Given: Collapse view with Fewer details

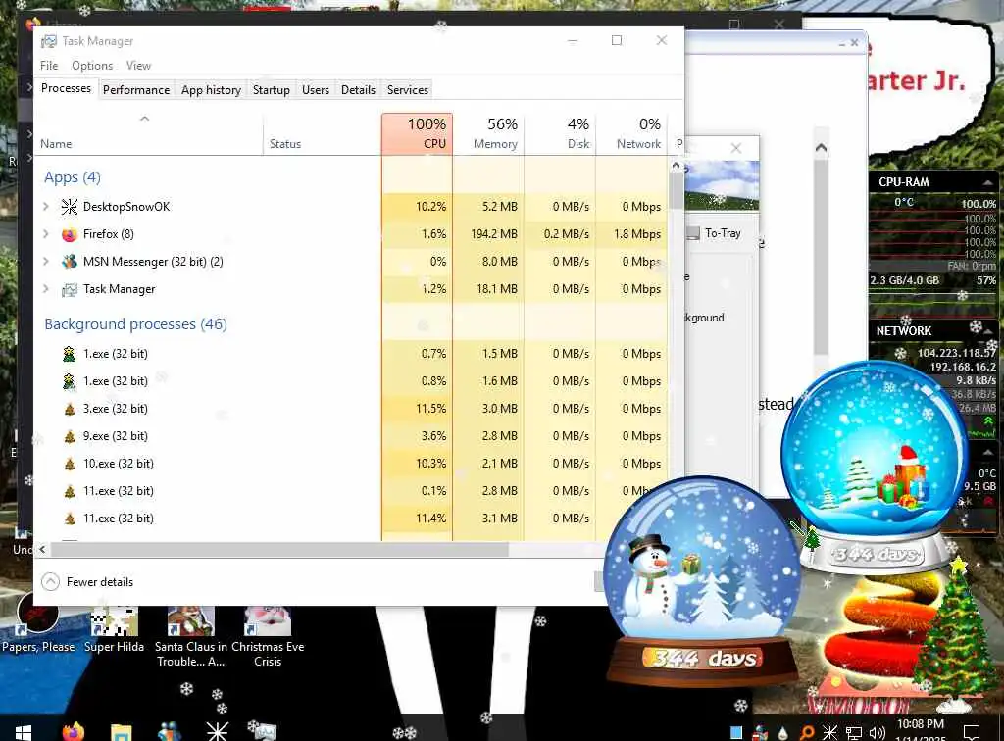Looking at the screenshot, I should click(87, 581).
